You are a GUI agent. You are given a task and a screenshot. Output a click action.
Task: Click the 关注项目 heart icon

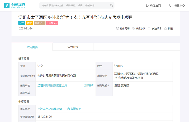(149, 28)
